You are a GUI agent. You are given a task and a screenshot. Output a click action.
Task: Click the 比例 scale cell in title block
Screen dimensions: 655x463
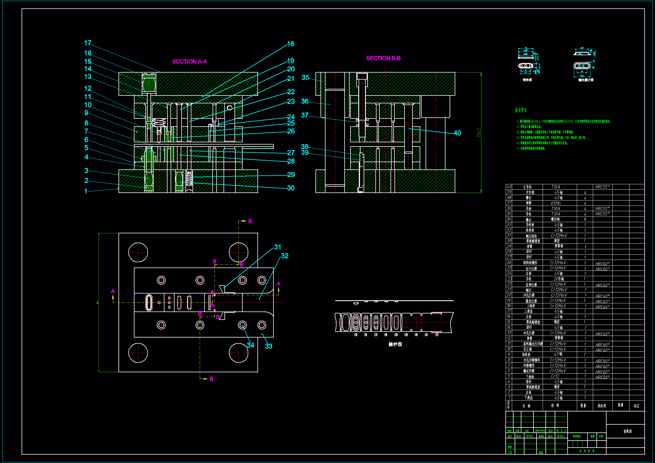[x=601, y=436]
